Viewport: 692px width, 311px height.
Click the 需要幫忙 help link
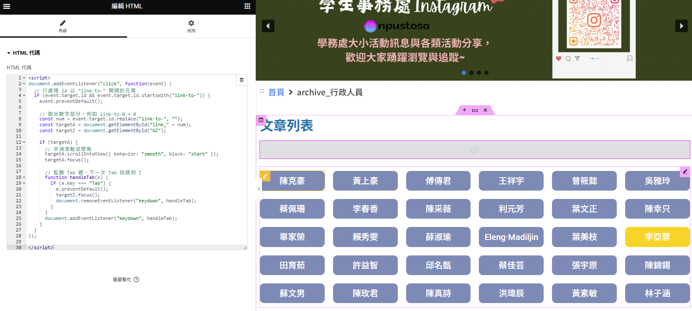click(x=125, y=280)
